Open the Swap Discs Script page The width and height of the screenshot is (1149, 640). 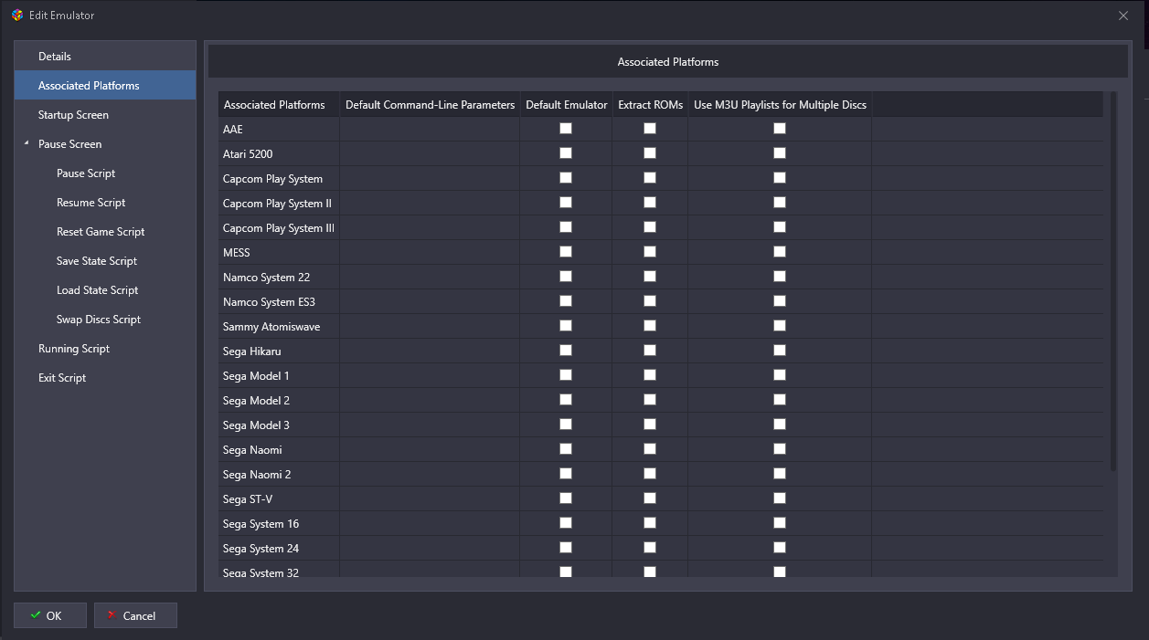[99, 320]
